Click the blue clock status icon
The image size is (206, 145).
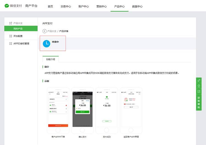click(x=46, y=43)
